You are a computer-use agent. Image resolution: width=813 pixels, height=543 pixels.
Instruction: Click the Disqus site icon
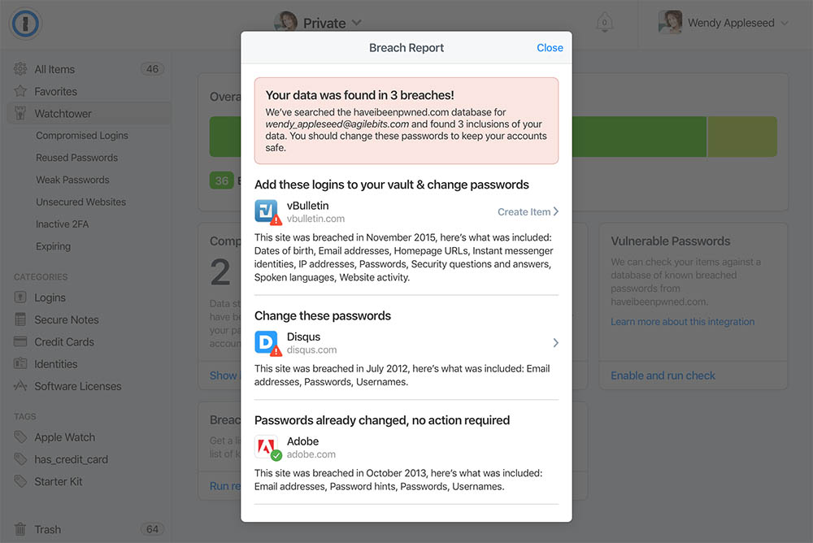(x=267, y=343)
